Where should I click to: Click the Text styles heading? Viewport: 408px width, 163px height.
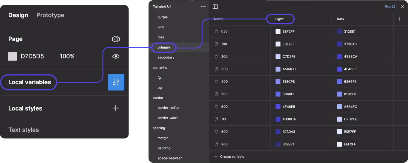click(x=24, y=130)
